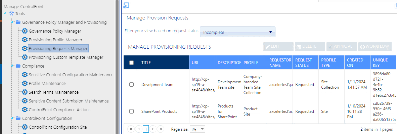Click the Sensitive Content Configuration Maintenance gear icon
Image resolution: width=397 pixels, height=134 pixels.
(25, 75)
